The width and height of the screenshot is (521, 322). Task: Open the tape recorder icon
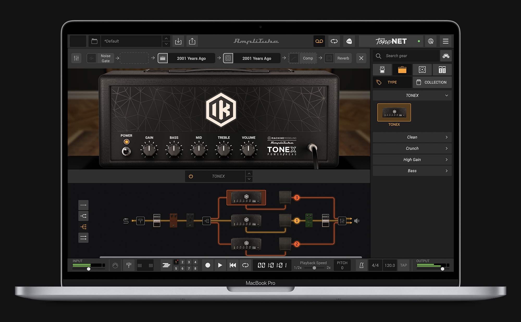click(x=319, y=41)
